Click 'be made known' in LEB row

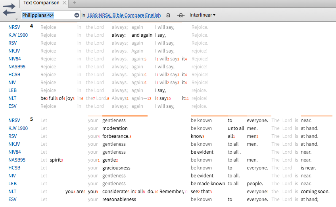[x=208, y=184]
